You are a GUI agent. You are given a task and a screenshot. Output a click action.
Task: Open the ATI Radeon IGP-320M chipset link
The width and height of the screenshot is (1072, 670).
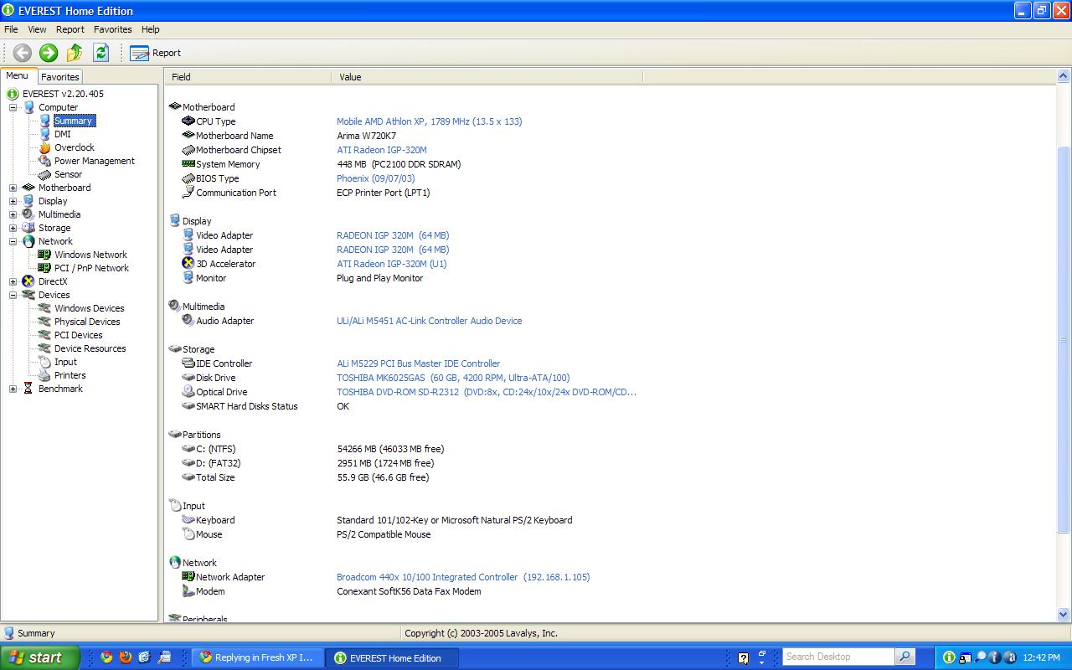(x=381, y=150)
